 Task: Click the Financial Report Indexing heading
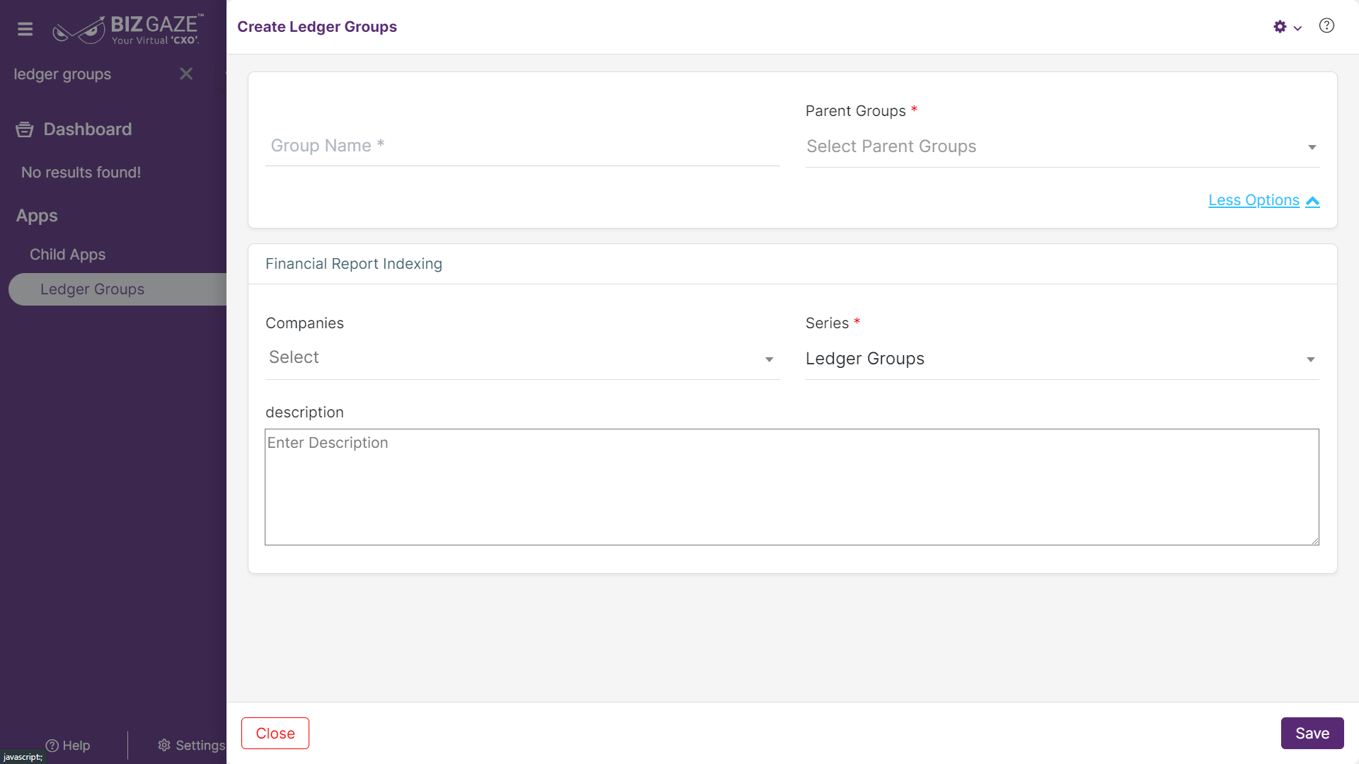(354, 264)
